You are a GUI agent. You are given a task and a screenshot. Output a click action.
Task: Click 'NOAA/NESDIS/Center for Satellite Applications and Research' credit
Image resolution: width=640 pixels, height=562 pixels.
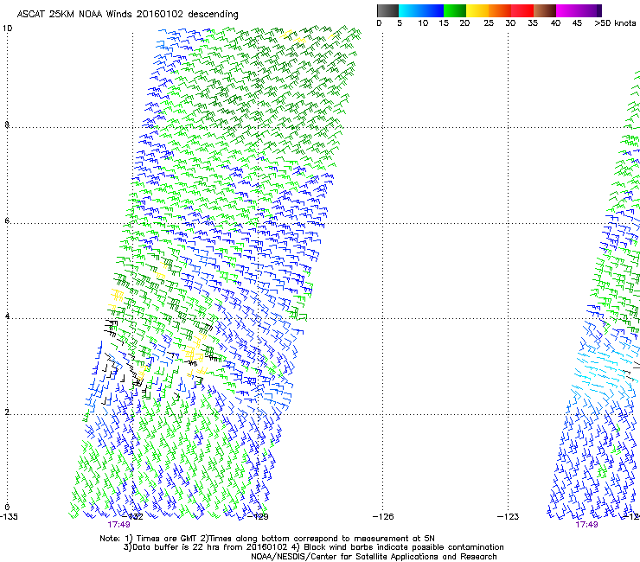tap(374, 557)
